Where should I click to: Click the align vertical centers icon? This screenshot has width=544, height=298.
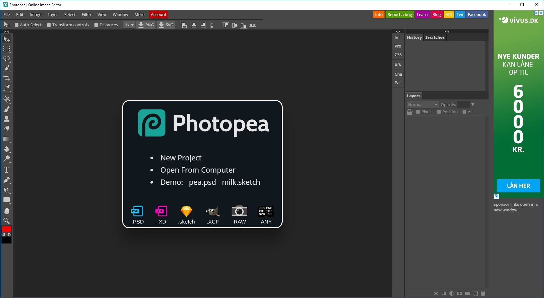coord(234,25)
